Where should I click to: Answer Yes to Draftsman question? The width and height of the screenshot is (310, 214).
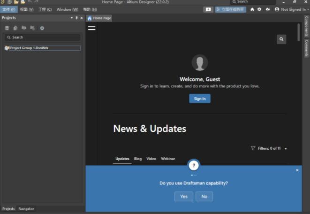tap(184, 197)
